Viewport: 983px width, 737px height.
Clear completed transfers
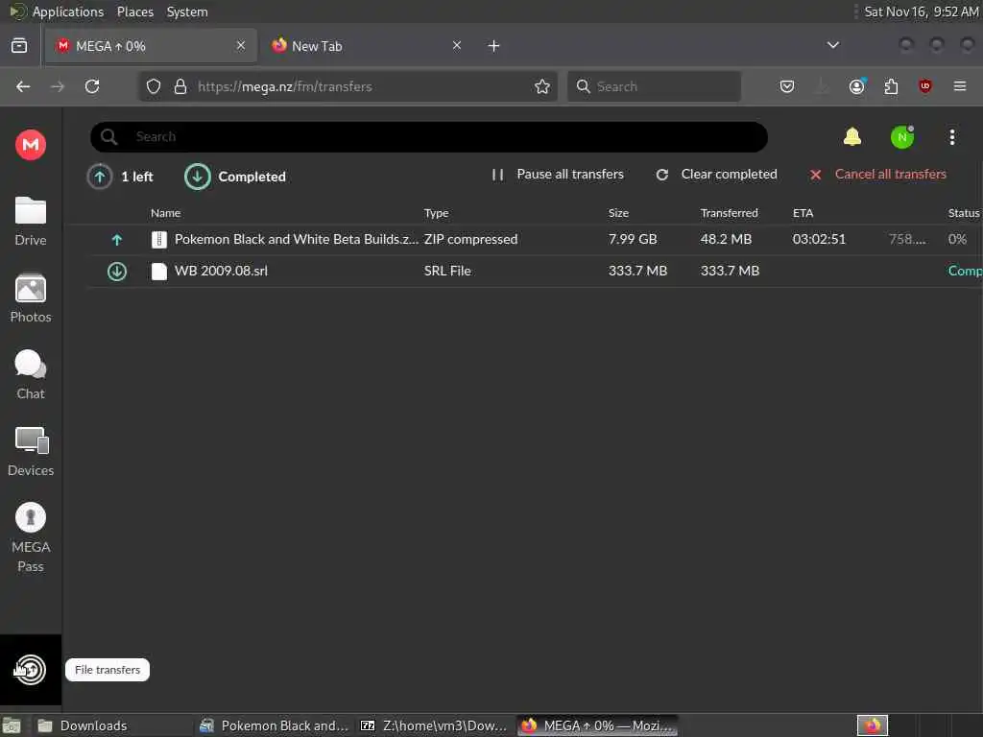pos(716,175)
